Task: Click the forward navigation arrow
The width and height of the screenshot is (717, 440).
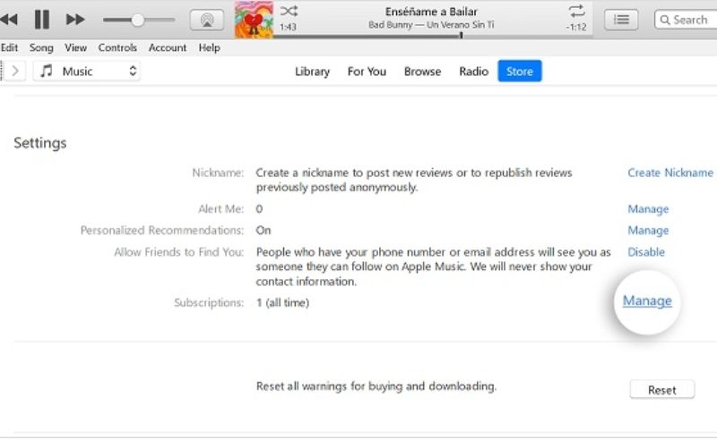Action: [x=15, y=72]
